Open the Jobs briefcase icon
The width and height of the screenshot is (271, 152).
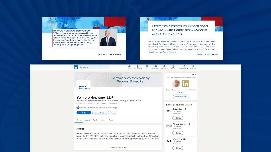pyautogui.click(x=147, y=66)
